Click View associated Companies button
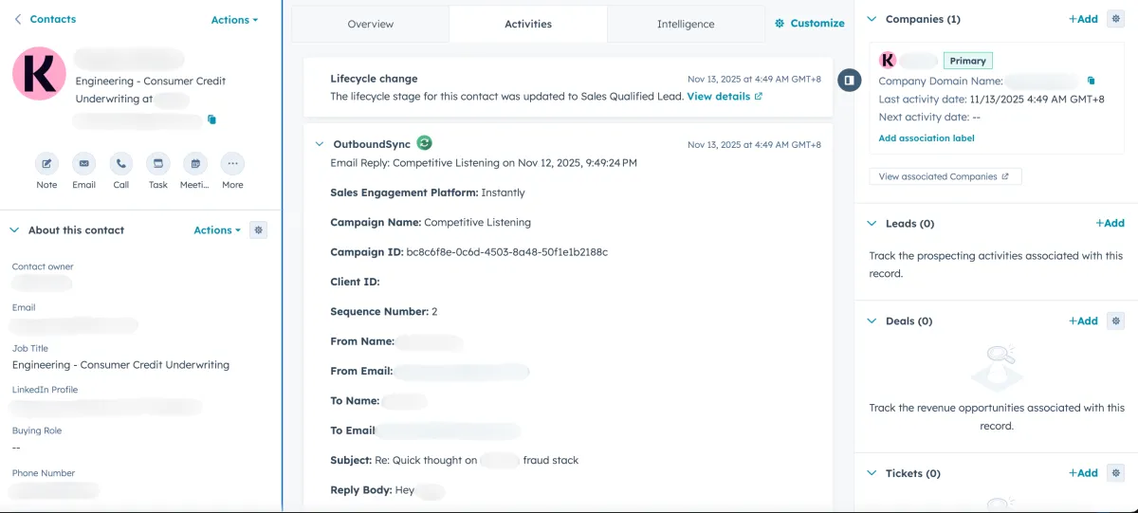This screenshot has height=513, width=1138. (x=945, y=176)
